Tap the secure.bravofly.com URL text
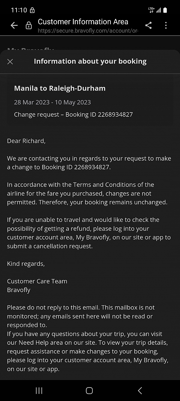 pyautogui.click(x=88, y=31)
